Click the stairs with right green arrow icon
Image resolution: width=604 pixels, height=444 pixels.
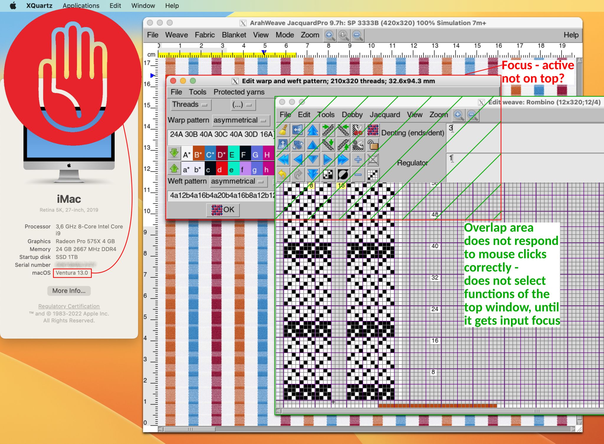[x=328, y=130]
